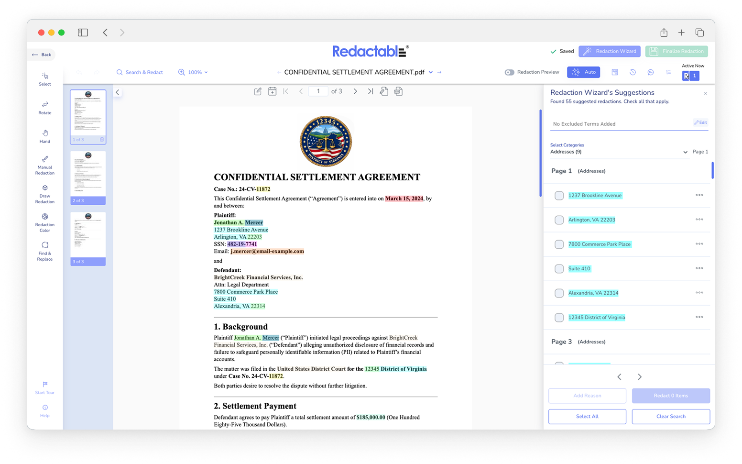Open the Redaction Color picker
The width and height of the screenshot is (742, 464).
pyautogui.click(x=45, y=223)
